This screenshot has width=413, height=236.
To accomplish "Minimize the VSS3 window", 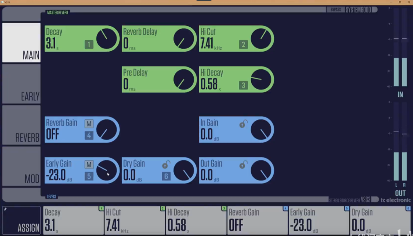I will click(391, 2).
